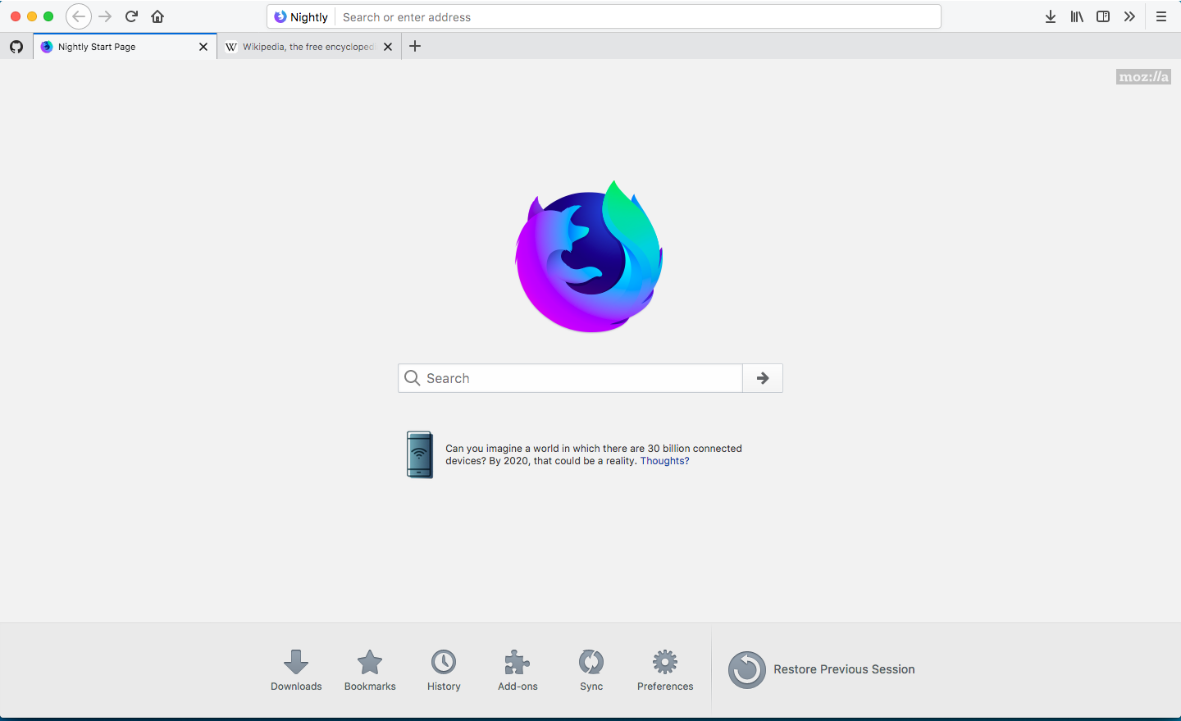Click Restore Previous Session button
This screenshot has width=1181, height=721.
click(822, 669)
